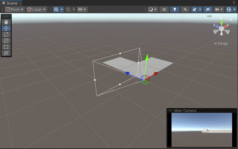Image resolution: width=238 pixels, height=149 pixels.
Task: Toggle hidden objects scene visibility eye icon
Action: 208,9
